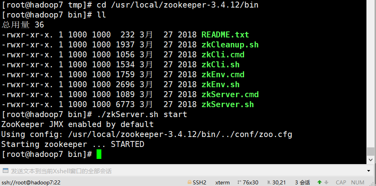This screenshot has height=186, width=376.
Task: Click the terminal size icon beside 76x30
Action: tap(239, 182)
